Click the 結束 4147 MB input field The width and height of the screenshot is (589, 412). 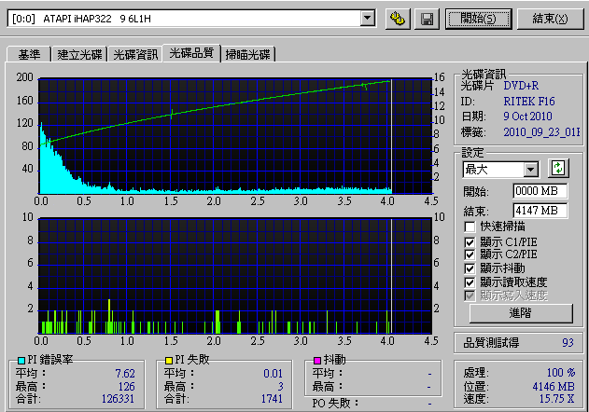point(540,210)
